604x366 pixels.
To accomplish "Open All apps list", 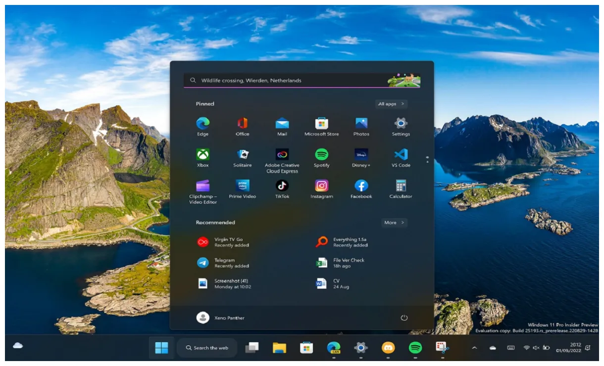I will [391, 103].
